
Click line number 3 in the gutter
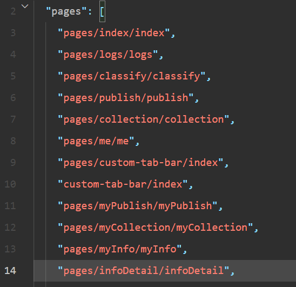pos(13,33)
